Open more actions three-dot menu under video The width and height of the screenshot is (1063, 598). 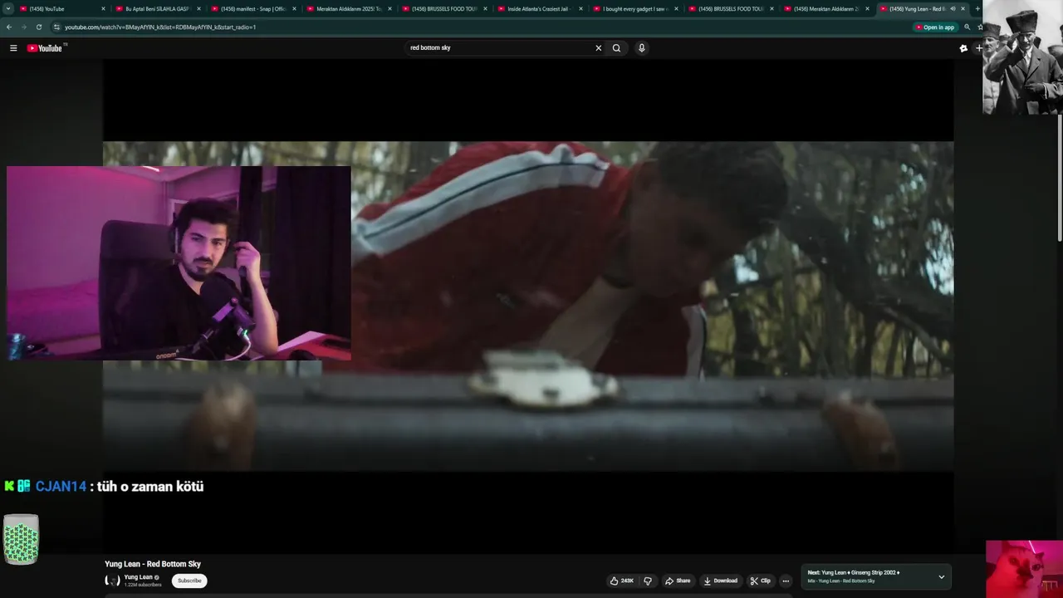786,581
